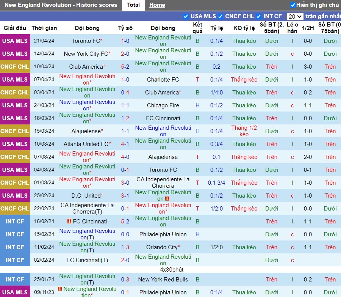Click result T in Charlotte FC row
Image resolution: width=341 pixels, height=297 pixels.
coord(197,80)
